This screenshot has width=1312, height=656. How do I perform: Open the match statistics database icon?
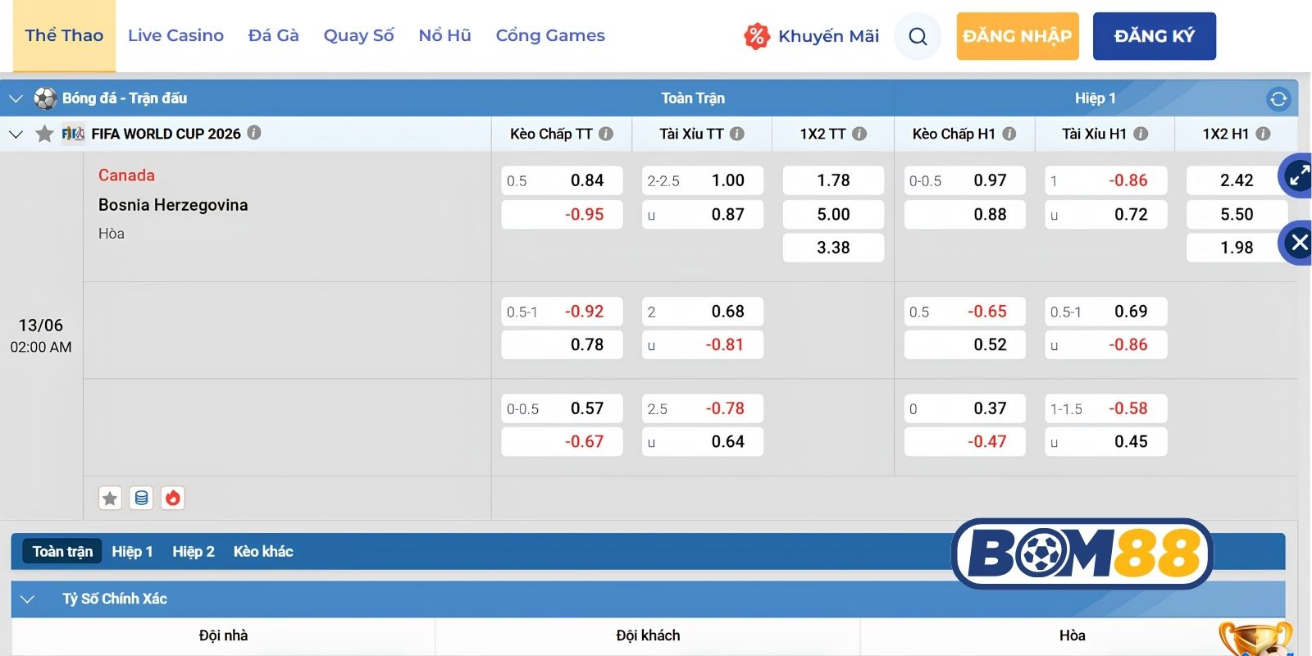point(142,498)
